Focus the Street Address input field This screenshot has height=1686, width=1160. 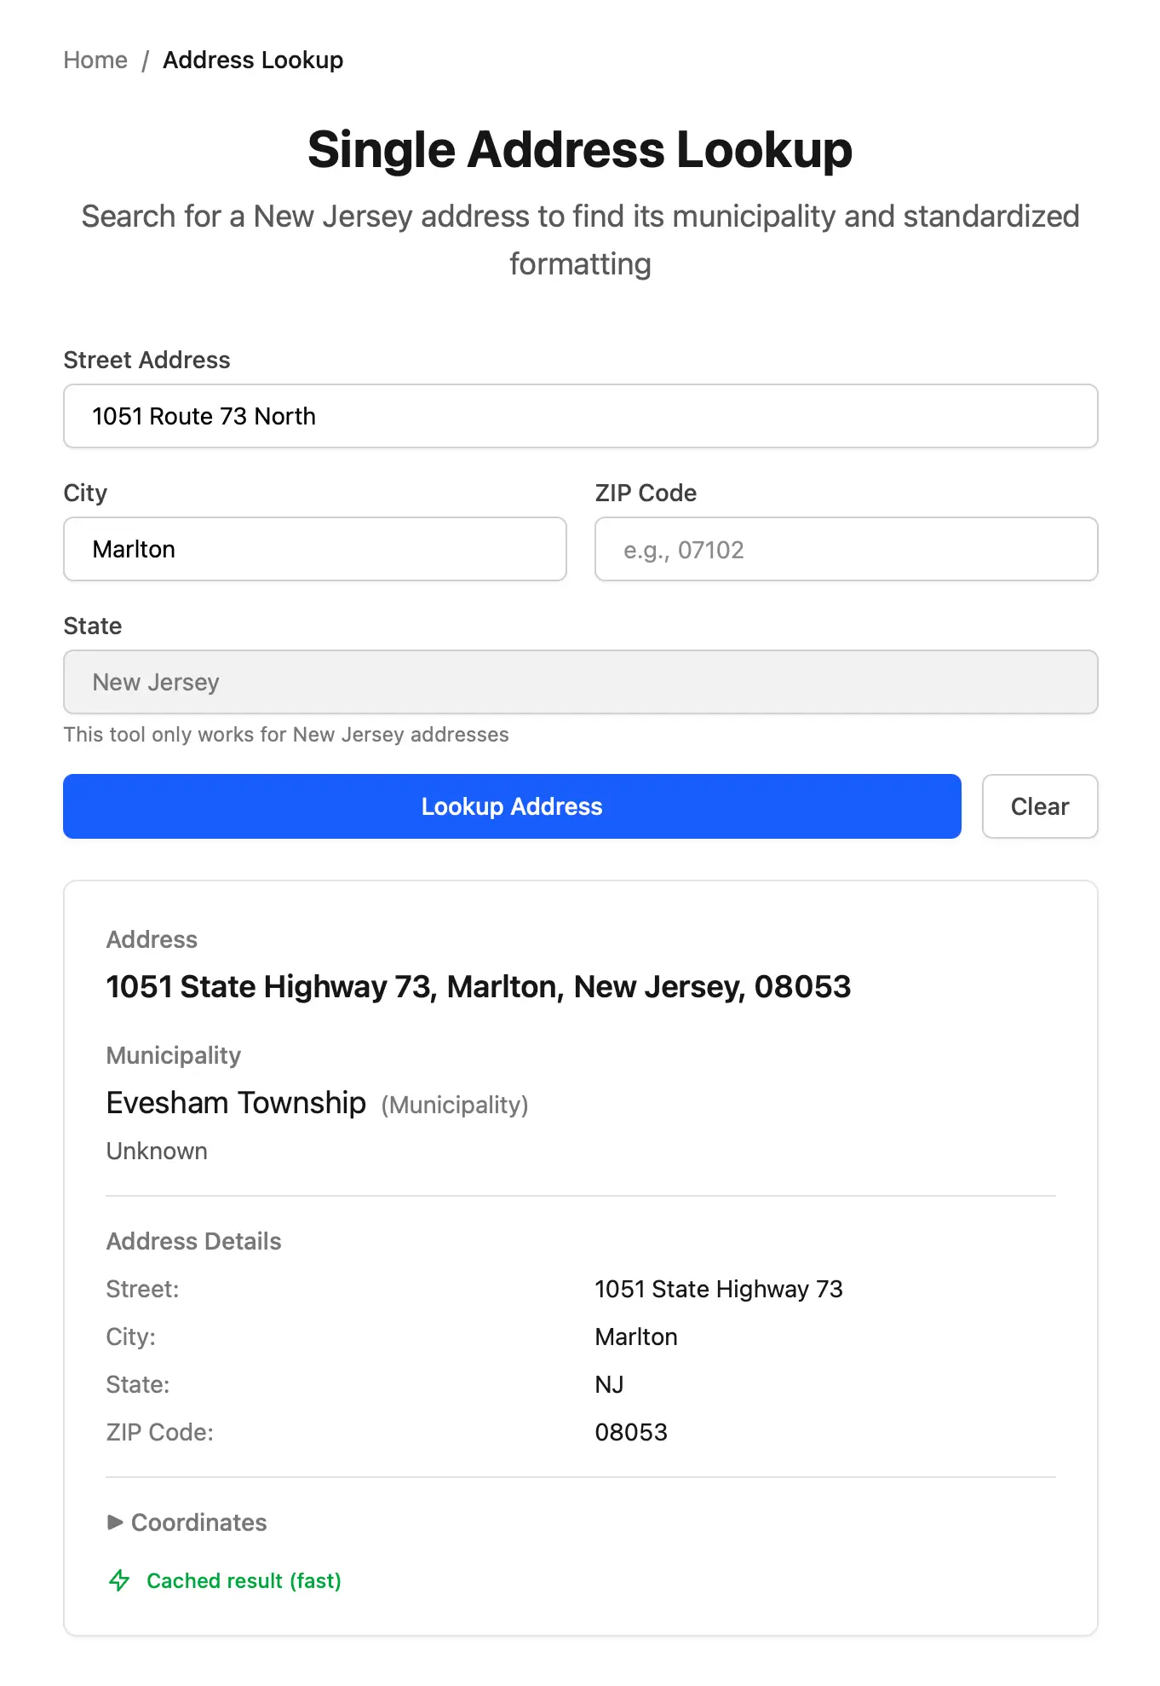pos(580,416)
